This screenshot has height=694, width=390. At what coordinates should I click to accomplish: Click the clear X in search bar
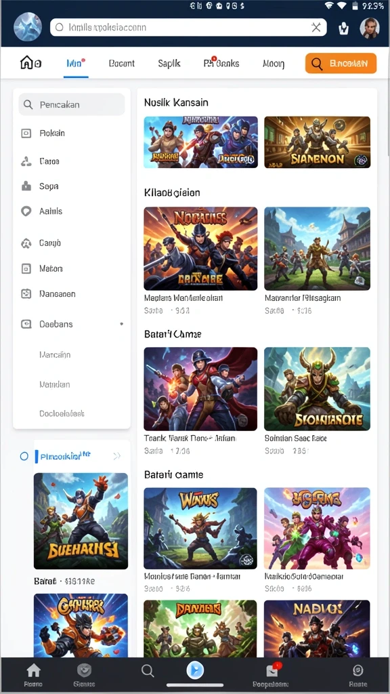[x=316, y=27]
